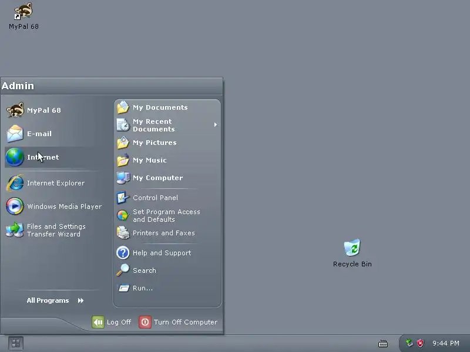Viewport: 470px width, 352px height.
Task: Click the Internet globe icon
Action: (15, 157)
